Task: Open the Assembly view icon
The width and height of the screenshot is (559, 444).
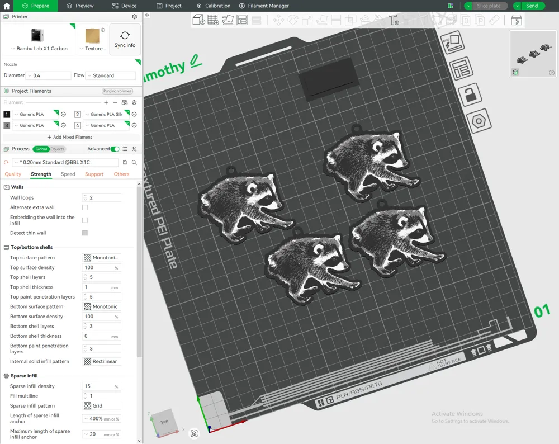Action: 516,20
